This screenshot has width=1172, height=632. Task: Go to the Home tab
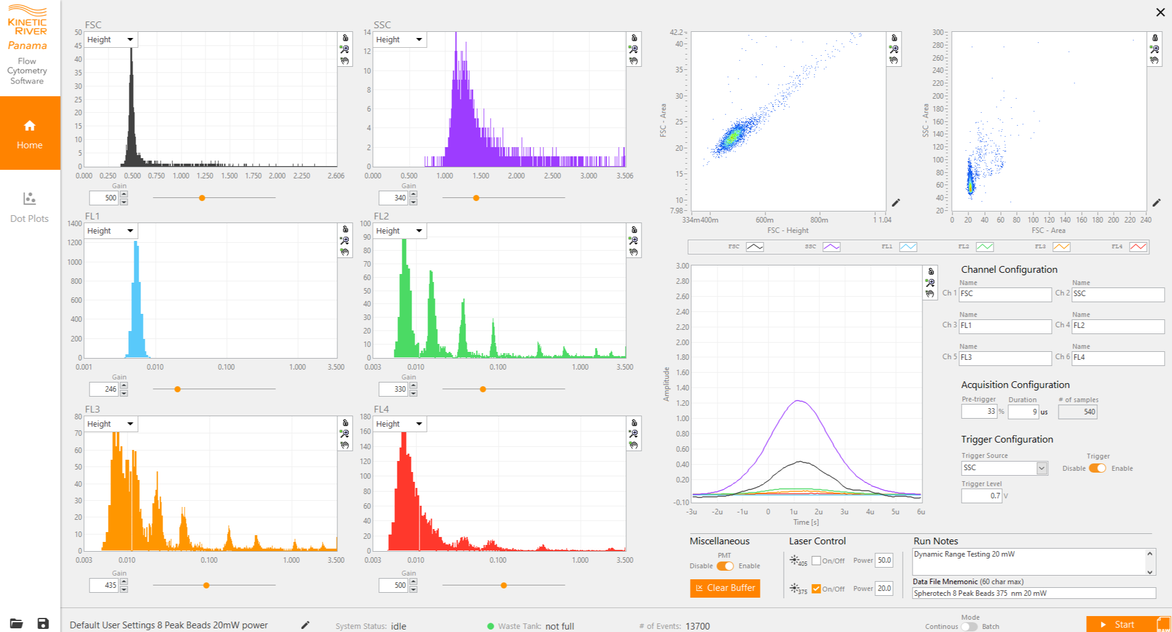30,133
